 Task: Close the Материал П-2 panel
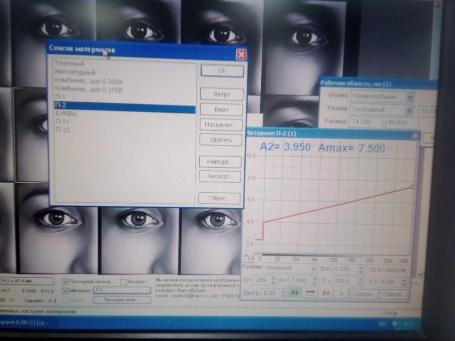point(415,135)
